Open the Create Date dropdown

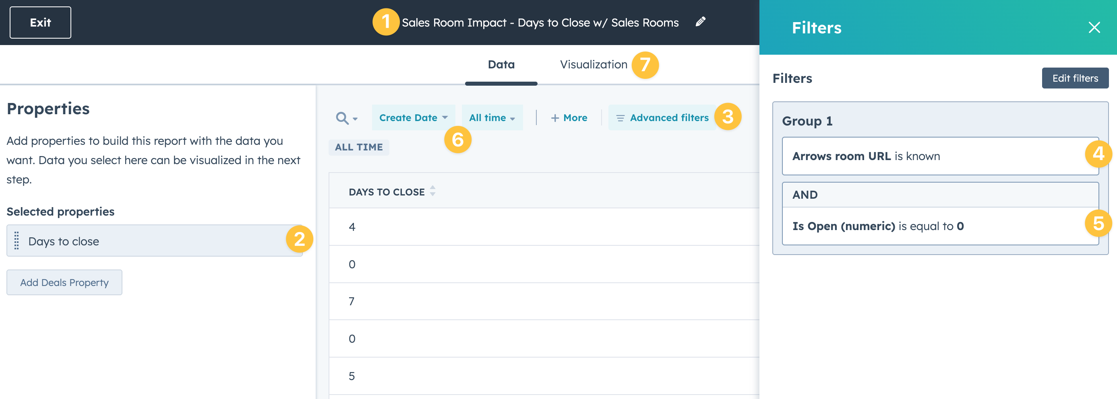pos(413,118)
